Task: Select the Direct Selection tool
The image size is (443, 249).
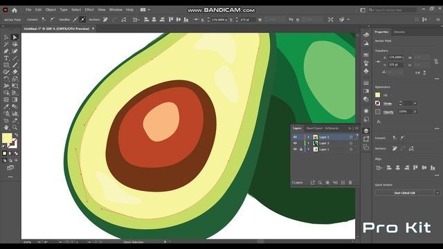Action: tap(15, 37)
